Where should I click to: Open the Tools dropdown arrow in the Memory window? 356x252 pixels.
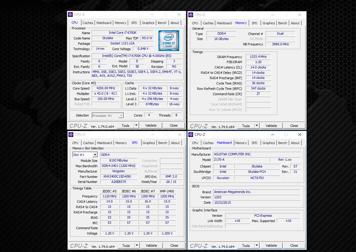(x=257, y=126)
